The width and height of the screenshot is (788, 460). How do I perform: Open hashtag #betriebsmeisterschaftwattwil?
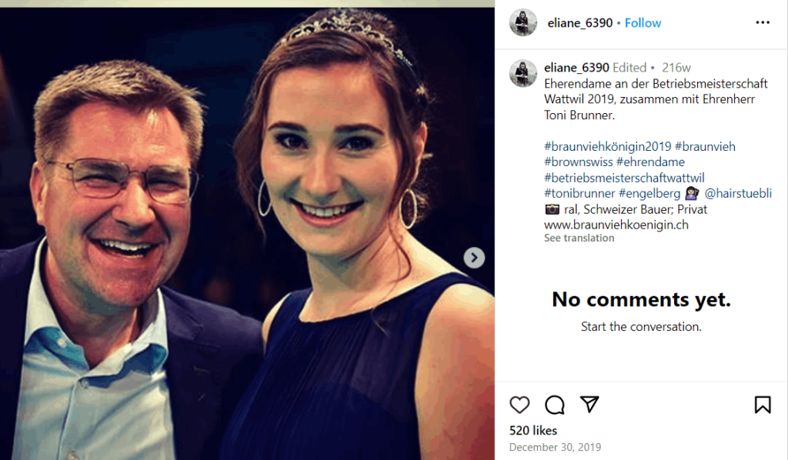coord(624,178)
